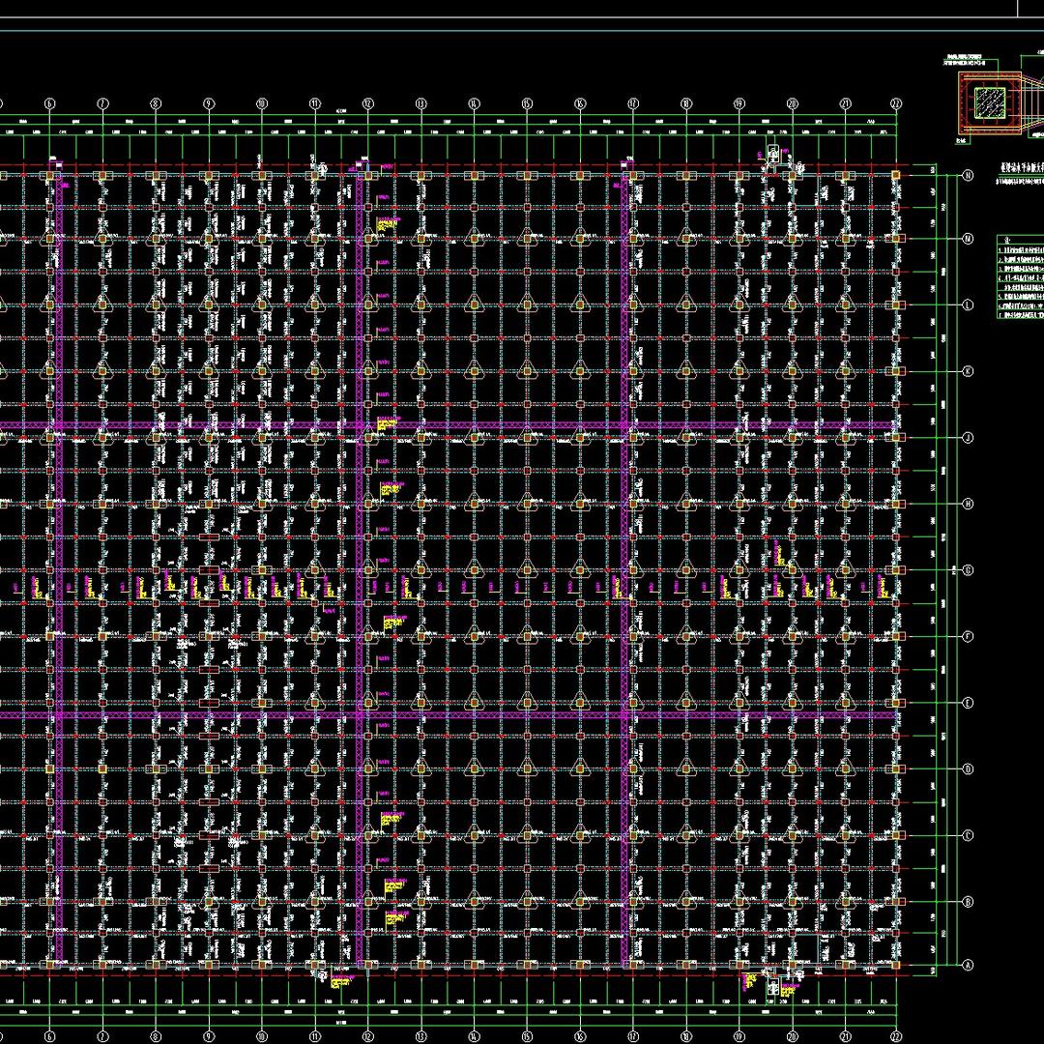The image size is (1044, 1044).
Task: Select top grid bubble 17
Action: pos(632,102)
